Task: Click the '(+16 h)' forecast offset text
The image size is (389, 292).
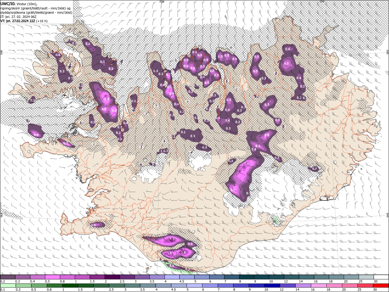Action: coord(42,21)
